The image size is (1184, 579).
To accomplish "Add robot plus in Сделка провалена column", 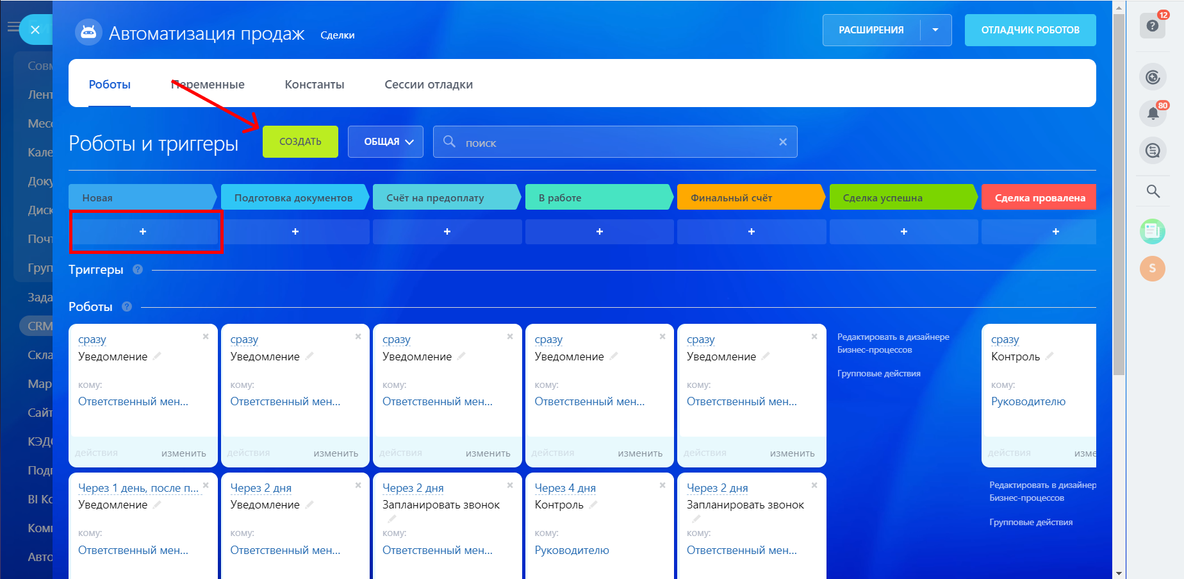I will [x=1039, y=231].
